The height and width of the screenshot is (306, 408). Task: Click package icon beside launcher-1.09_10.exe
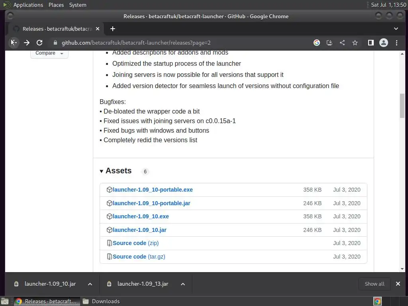point(109,216)
